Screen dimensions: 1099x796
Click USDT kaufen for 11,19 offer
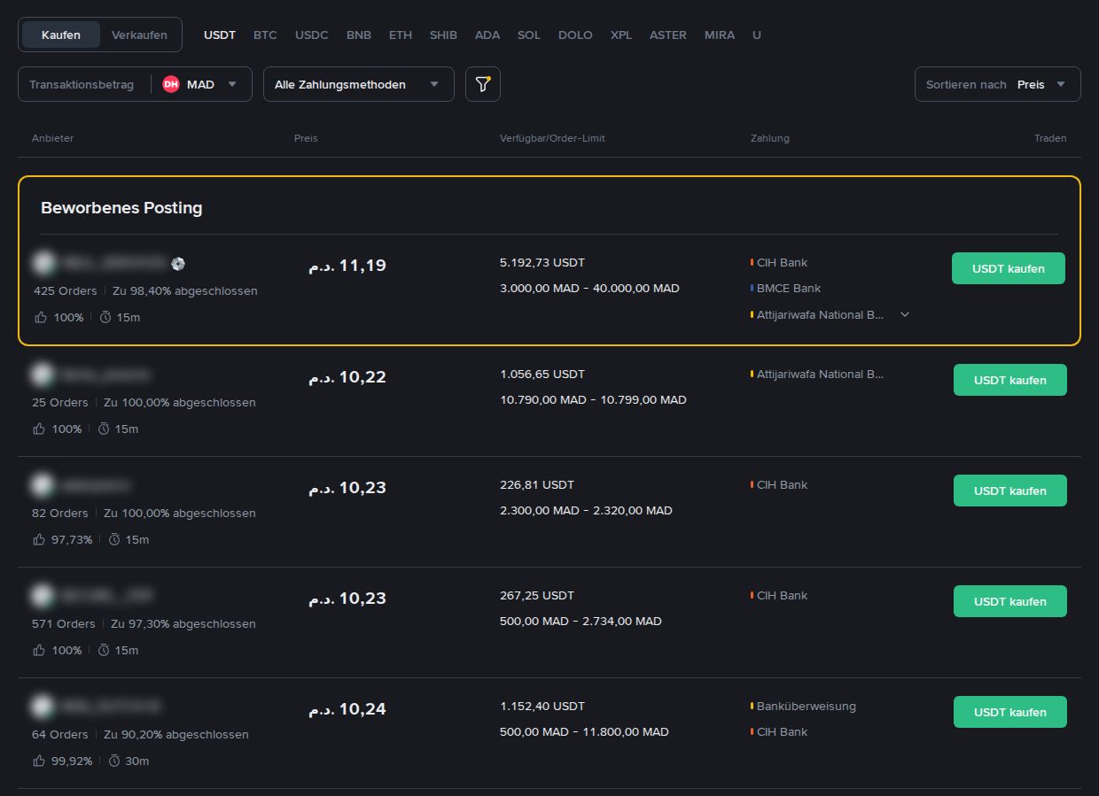tap(1009, 268)
